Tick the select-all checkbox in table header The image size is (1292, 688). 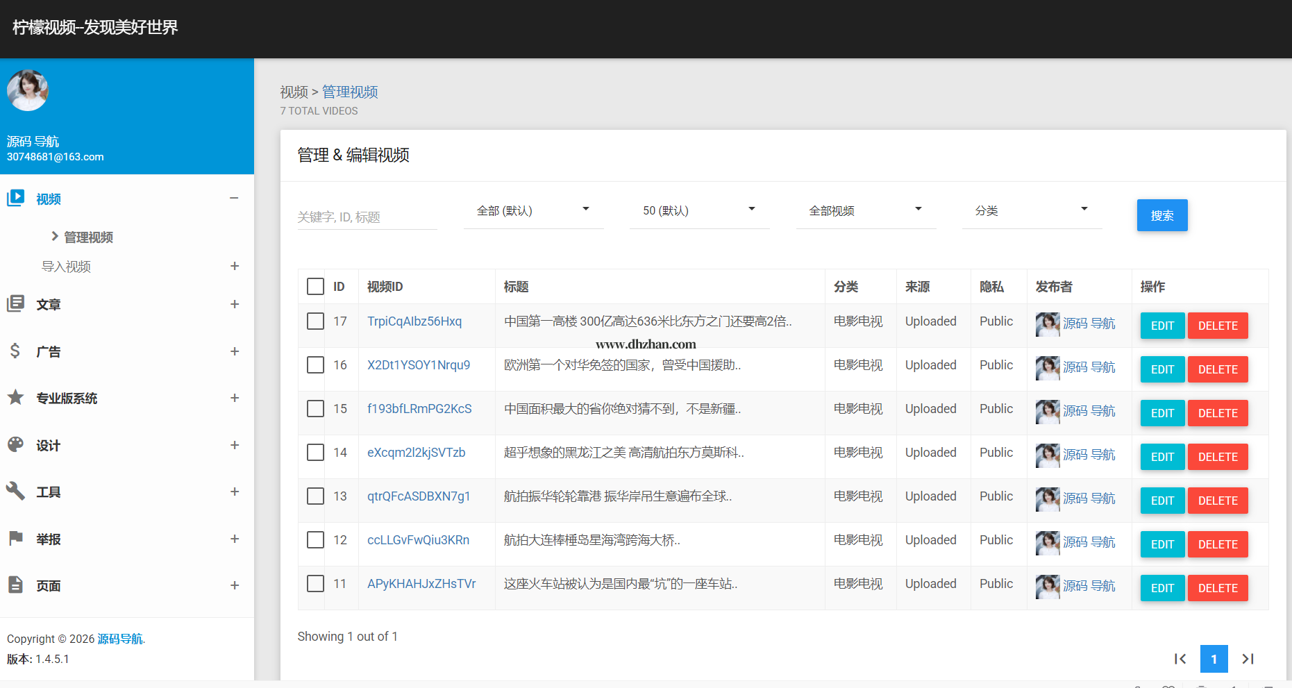pyautogui.click(x=315, y=287)
